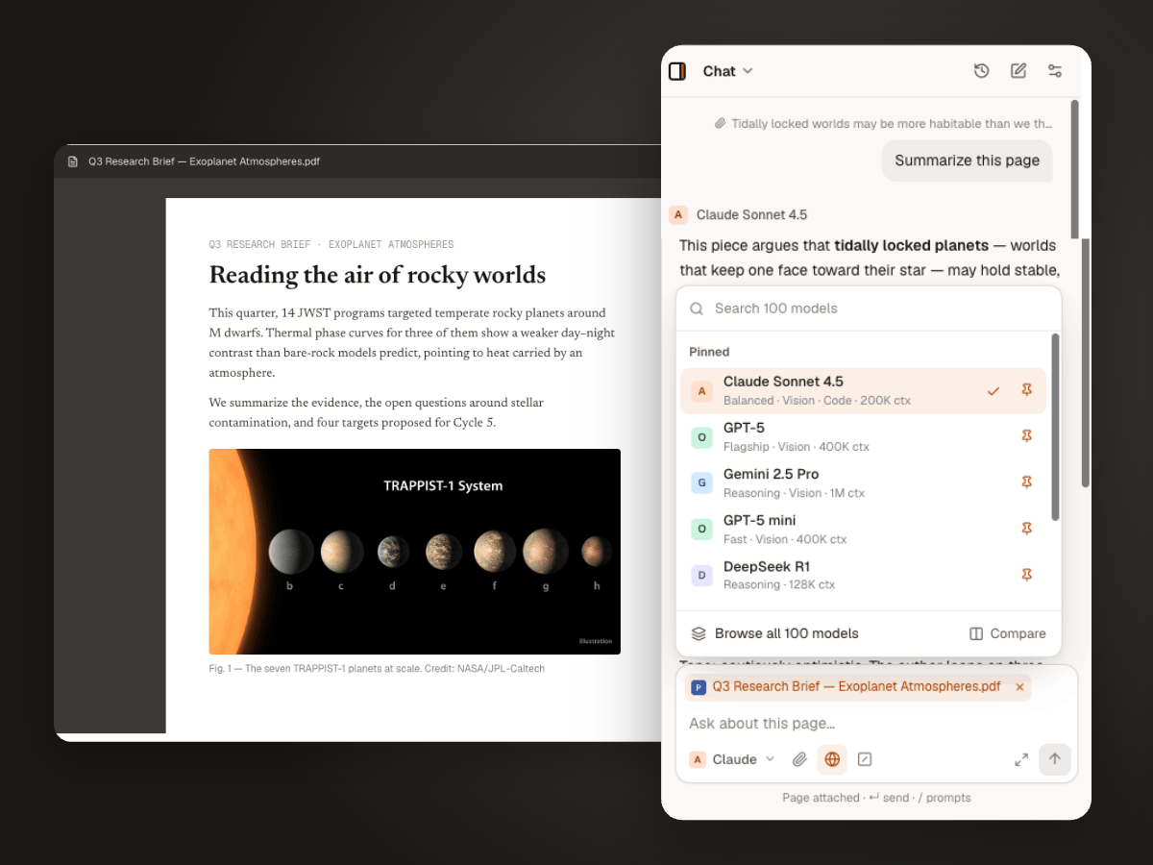This screenshot has height=865, width=1153.
Task: Switch to the Gemini 2.5 Pro model
Action: (863, 483)
